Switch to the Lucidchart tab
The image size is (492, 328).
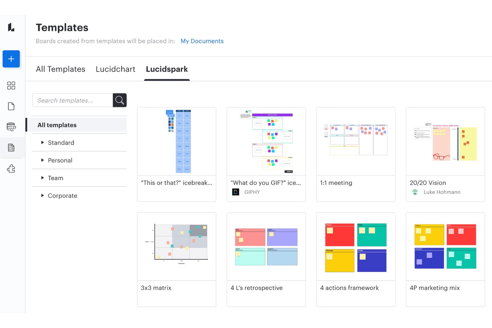click(116, 69)
